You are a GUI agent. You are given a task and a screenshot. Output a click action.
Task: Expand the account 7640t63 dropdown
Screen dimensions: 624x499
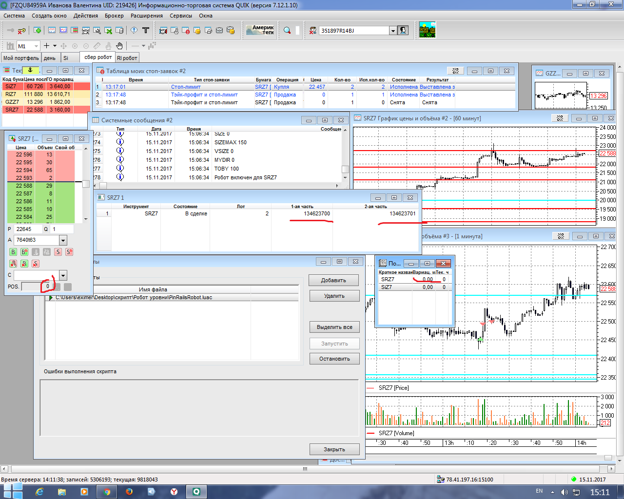[x=63, y=240]
